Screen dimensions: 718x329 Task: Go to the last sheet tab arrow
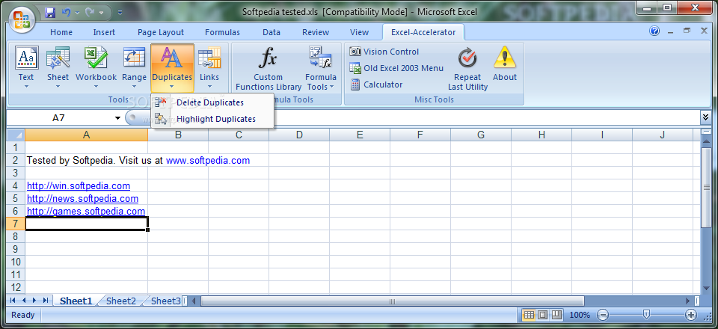click(x=46, y=301)
